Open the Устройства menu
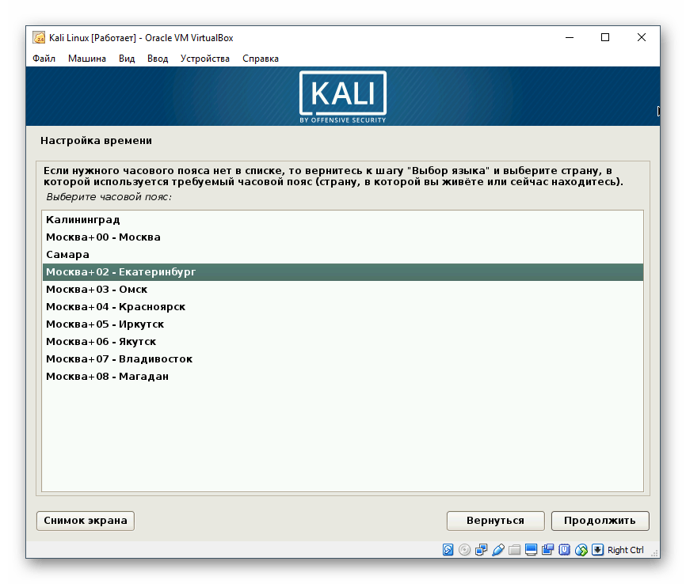Viewport: 686px width, 584px height. [x=204, y=59]
